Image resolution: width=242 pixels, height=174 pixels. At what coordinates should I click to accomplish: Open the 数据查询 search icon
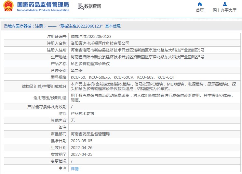point(81,6)
